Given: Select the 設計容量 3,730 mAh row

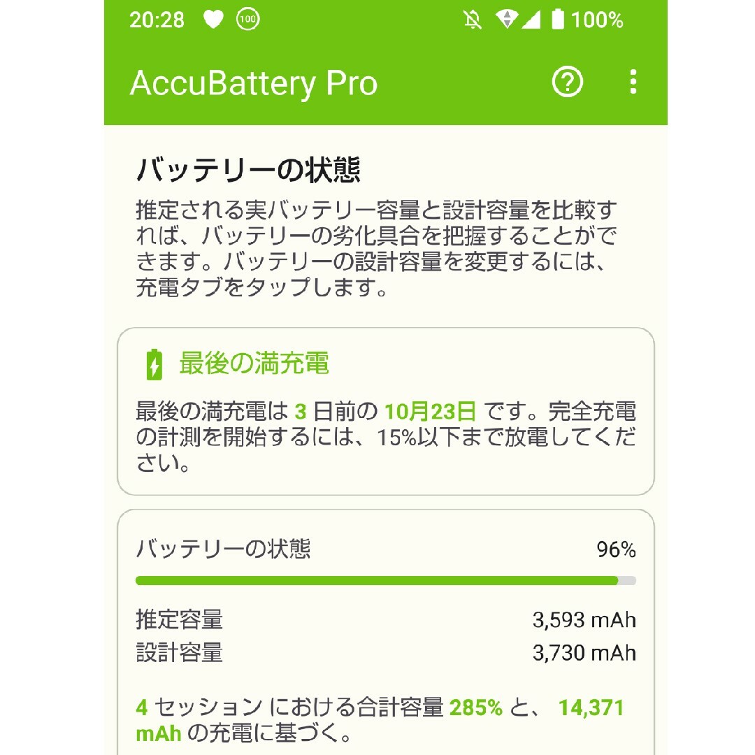Looking at the screenshot, I should click(386, 653).
